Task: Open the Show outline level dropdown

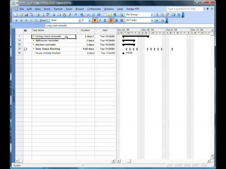Action: point(44,20)
